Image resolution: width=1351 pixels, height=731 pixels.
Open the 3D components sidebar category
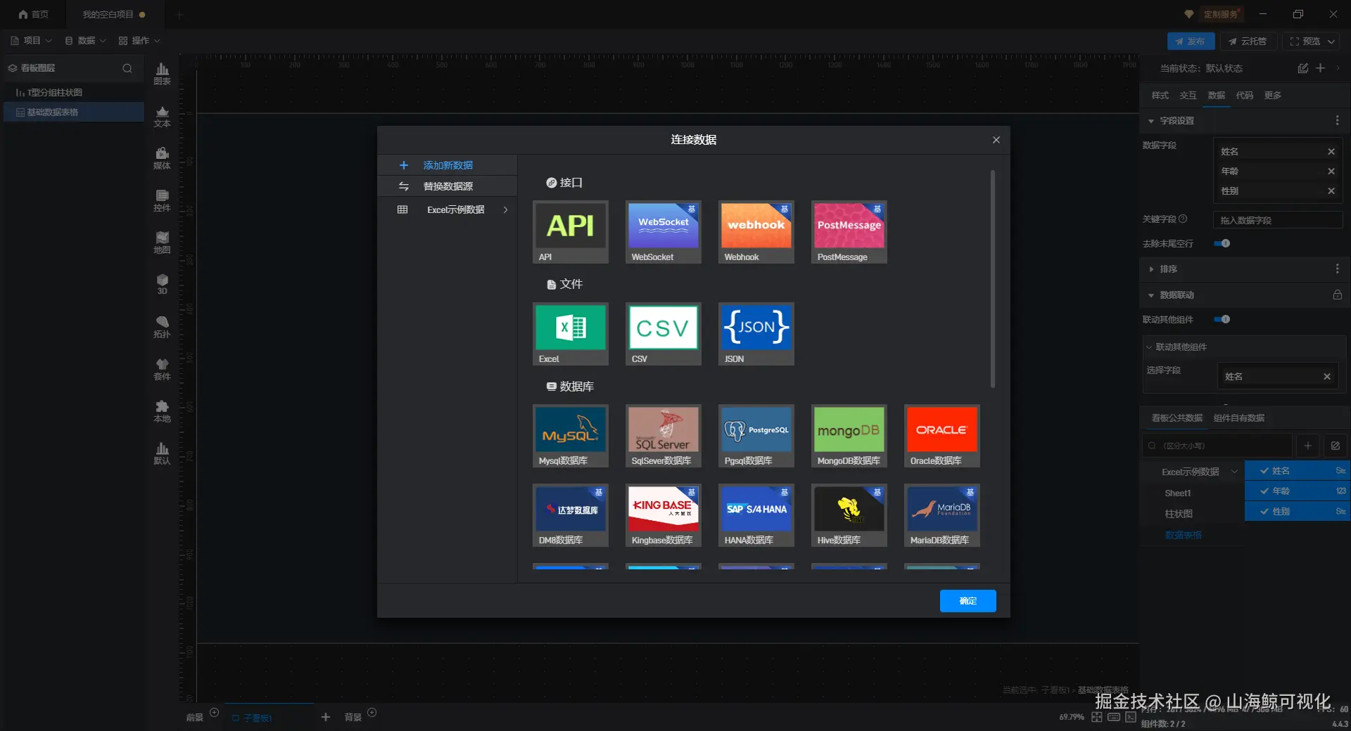[x=162, y=285]
